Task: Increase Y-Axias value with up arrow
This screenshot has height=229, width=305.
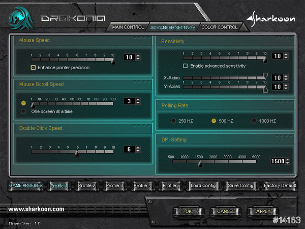Action: [286, 85]
